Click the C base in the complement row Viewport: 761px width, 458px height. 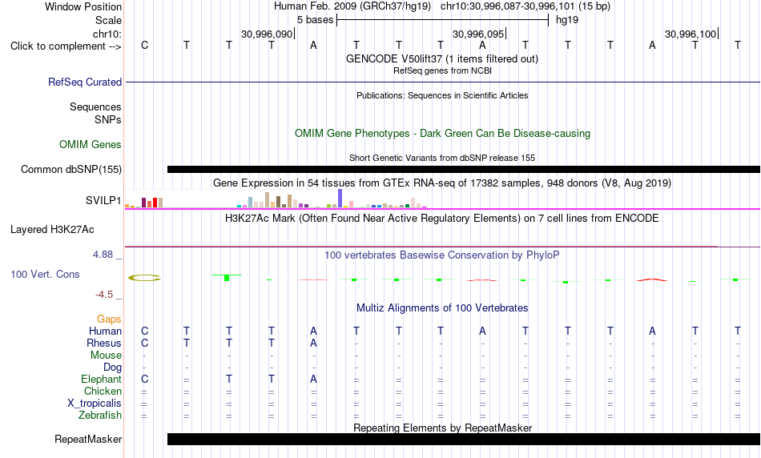144,46
